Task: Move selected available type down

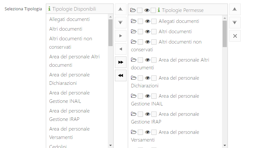Action: pyautogui.click(x=121, y=23)
